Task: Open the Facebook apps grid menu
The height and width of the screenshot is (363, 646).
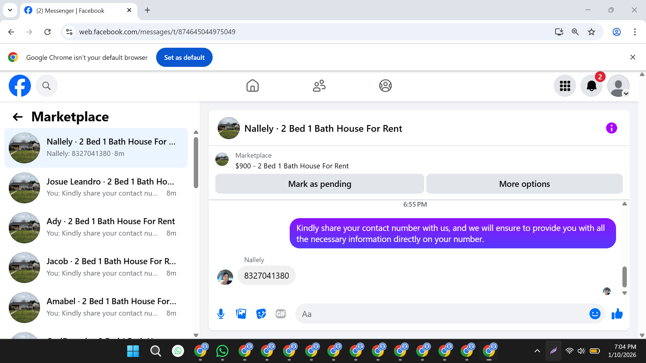Action: click(565, 86)
